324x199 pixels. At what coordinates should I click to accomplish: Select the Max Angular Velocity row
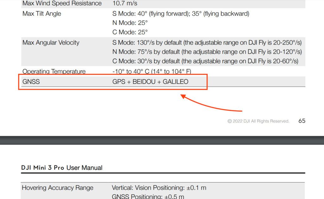[x=51, y=42]
